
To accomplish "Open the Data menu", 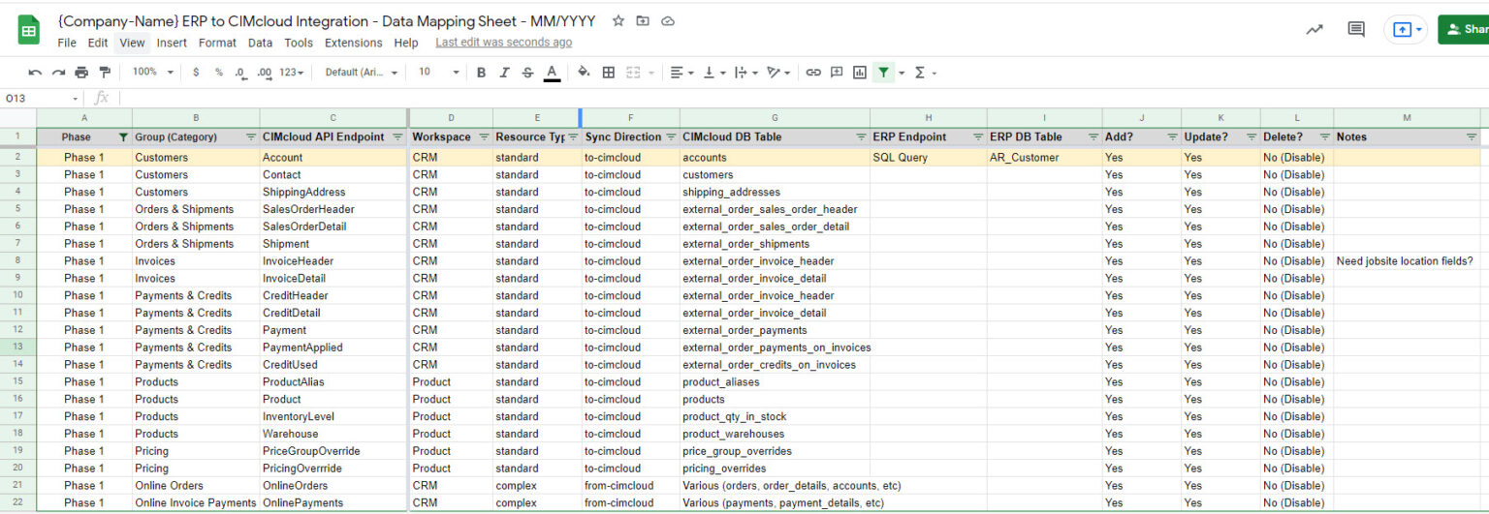I will pos(260,43).
